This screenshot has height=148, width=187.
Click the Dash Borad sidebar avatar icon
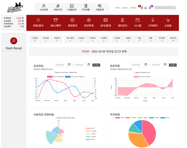(x=14, y=41)
